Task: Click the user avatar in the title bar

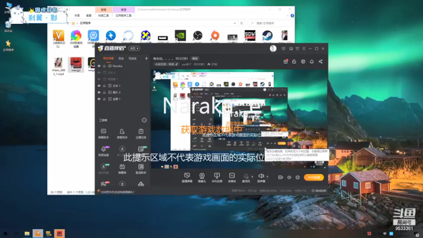Action: 273,49
